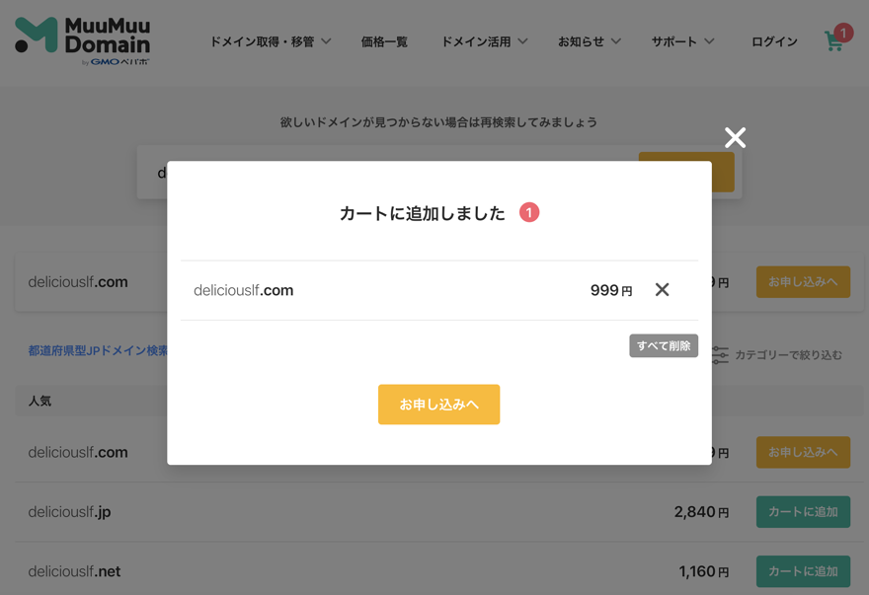Click すべて削除 to clear the cart
The width and height of the screenshot is (869, 595).
click(664, 345)
